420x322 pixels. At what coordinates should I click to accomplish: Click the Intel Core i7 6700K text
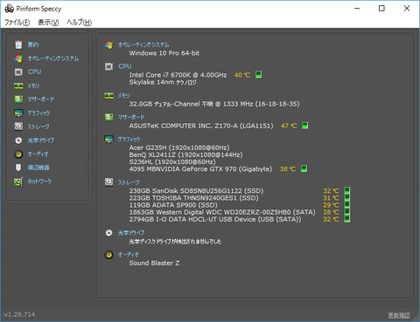pos(178,75)
